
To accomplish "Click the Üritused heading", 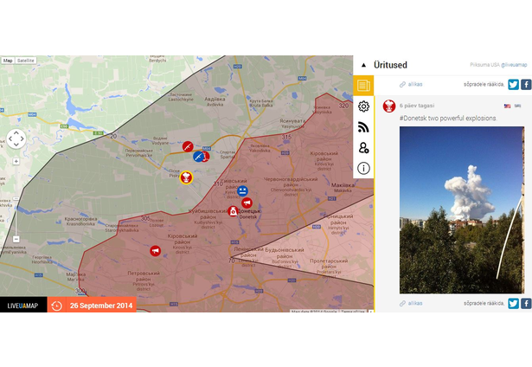I will point(390,65).
